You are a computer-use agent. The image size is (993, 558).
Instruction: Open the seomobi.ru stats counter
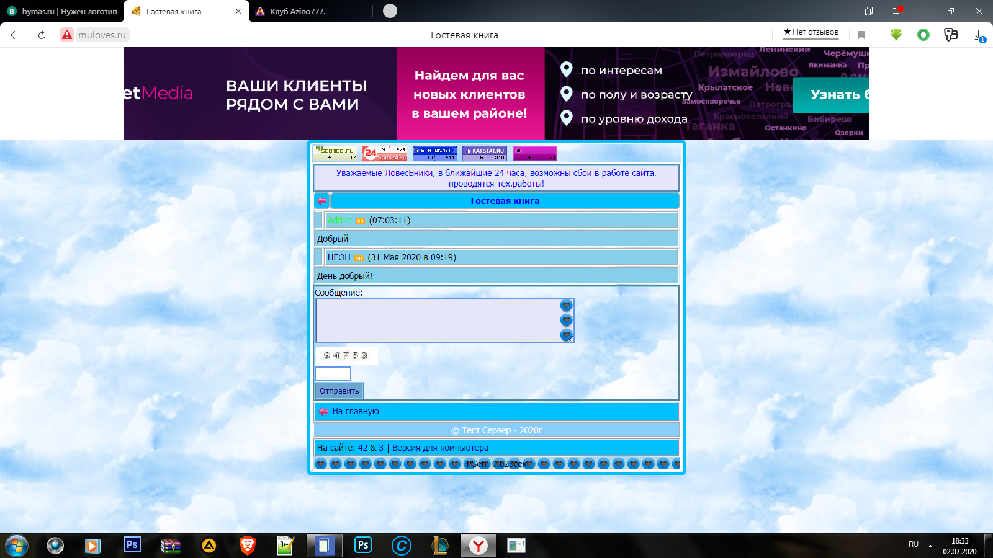click(335, 153)
